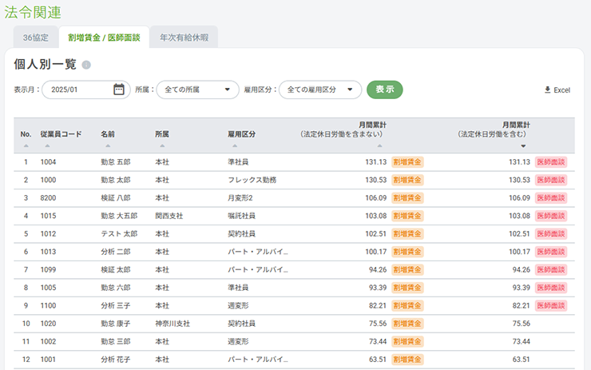Open the 雇用区分 dropdown showing 全ての雇用区分
591x370 pixels.
(x=320, y=90)
